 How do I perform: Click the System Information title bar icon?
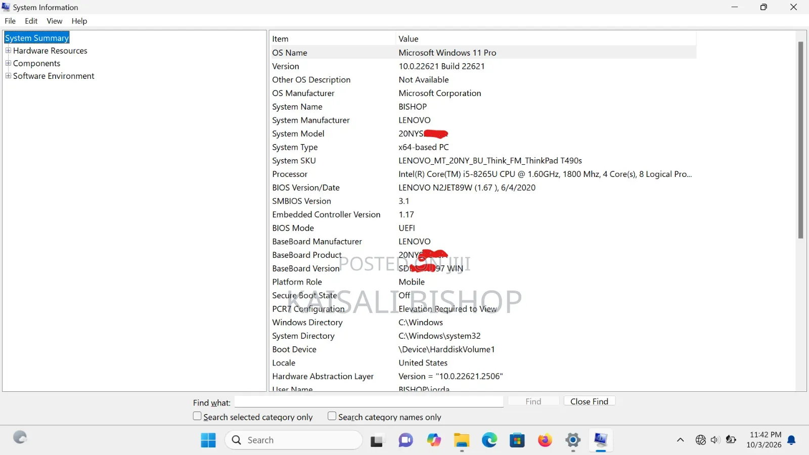pos(6,7)
